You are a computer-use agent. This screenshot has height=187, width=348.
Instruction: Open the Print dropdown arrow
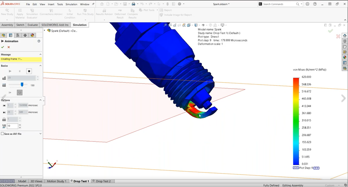click(137, 4)
